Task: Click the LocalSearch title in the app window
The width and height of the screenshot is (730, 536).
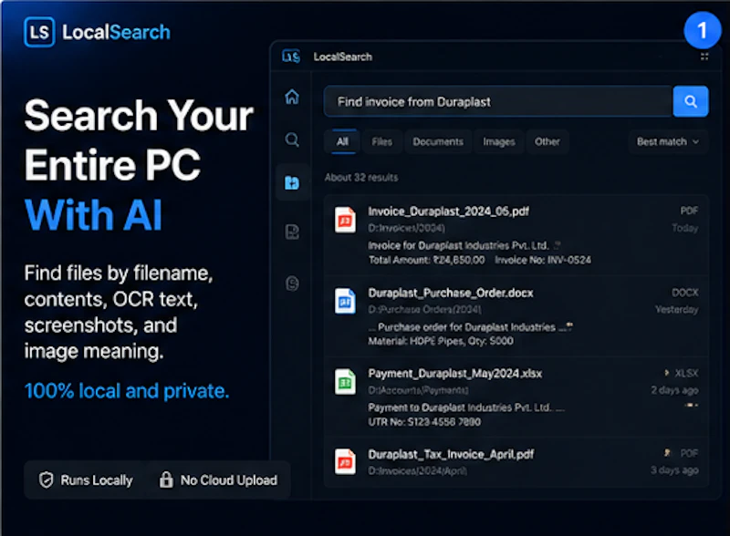Action: [343, 57]
